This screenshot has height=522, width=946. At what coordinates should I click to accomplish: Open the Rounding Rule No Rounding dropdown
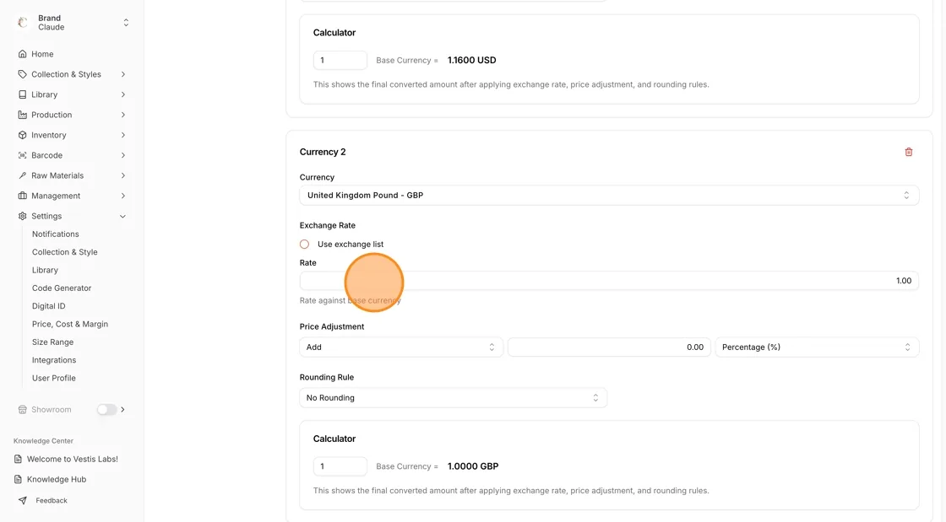(453, 397)
